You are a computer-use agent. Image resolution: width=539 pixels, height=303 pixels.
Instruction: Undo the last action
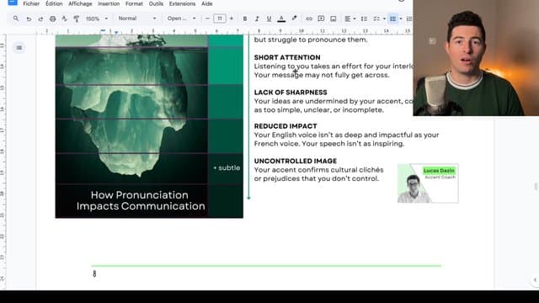pyautogui.click(x=29, y=19)
